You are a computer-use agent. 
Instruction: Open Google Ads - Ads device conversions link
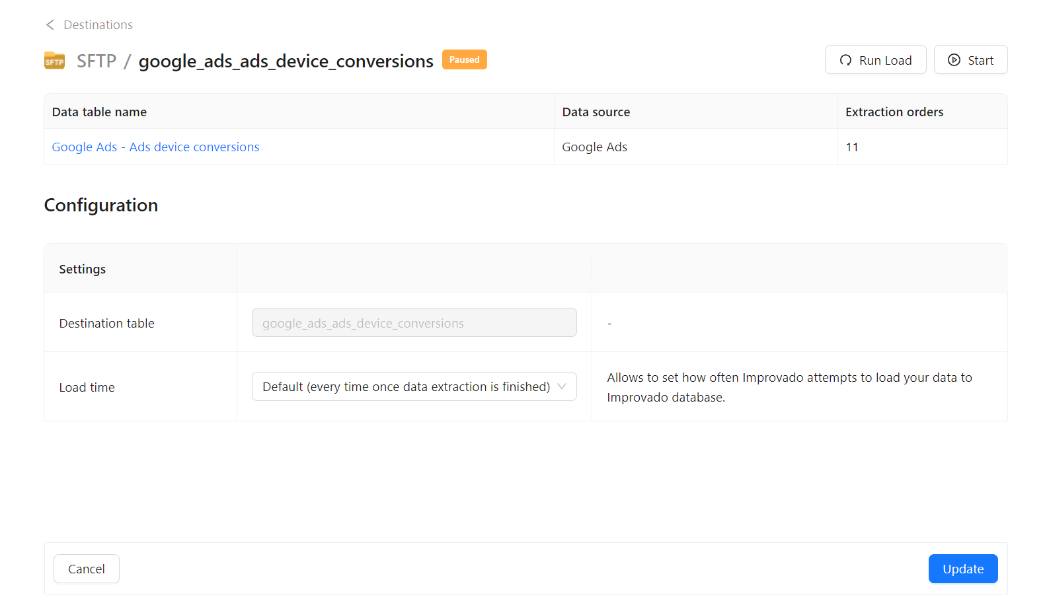click(x=155, y=147)
